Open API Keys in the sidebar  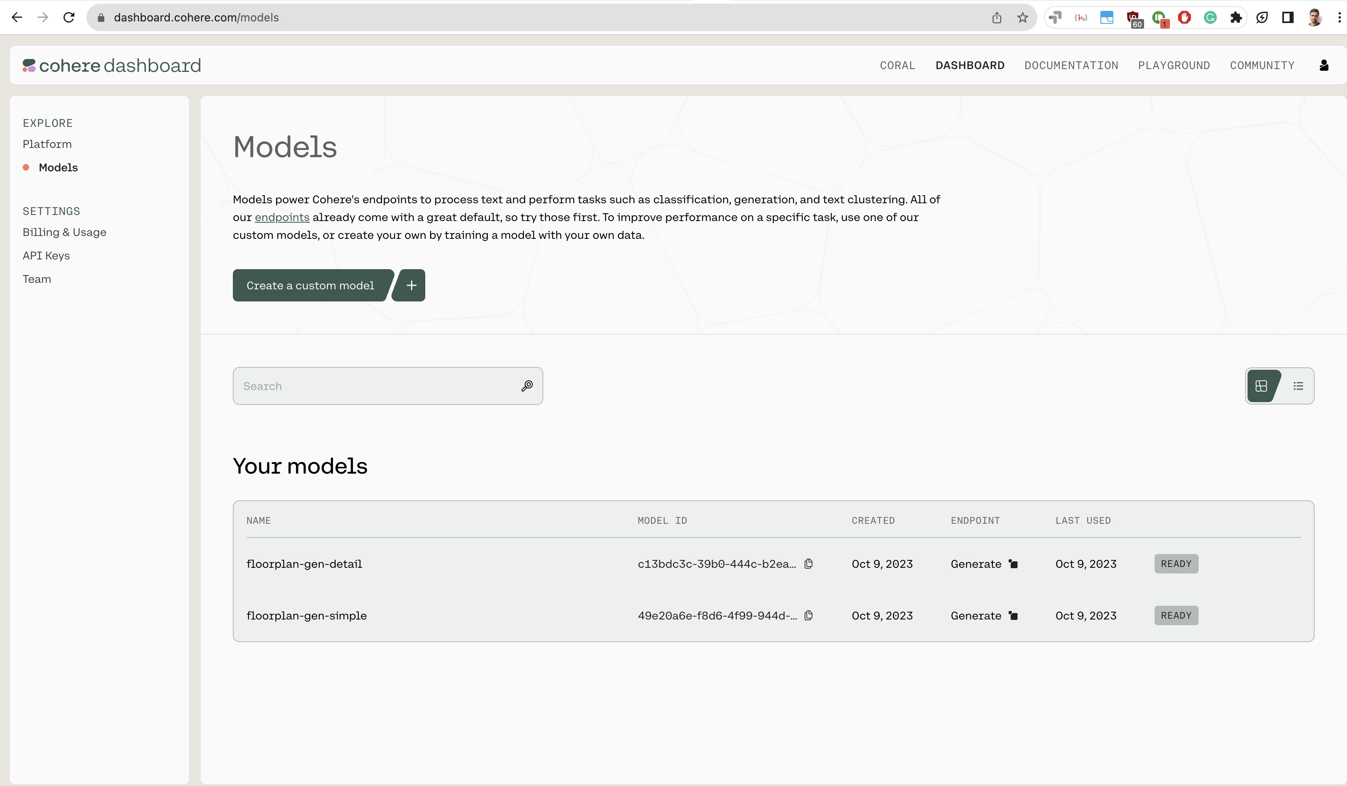click(x=46, y=256)
